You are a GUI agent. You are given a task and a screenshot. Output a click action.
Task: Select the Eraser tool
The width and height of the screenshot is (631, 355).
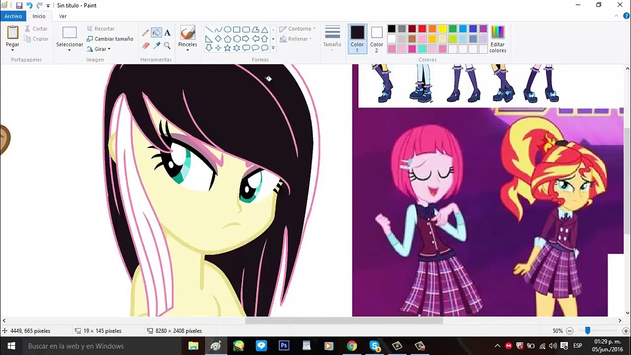point(145,45)
